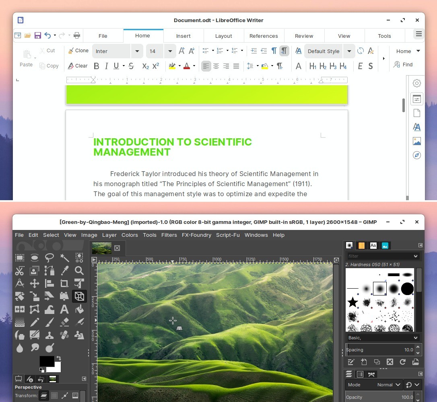Viewport: 437px width, 402px height.
Task: Select the Bucket Fill tool
Action: (x=79, y=309)
